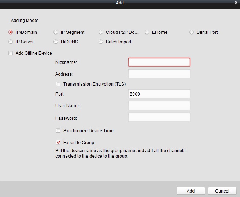Click the User Name input field
The width and height of the screenshot is (240, 197).
(159, 106)
